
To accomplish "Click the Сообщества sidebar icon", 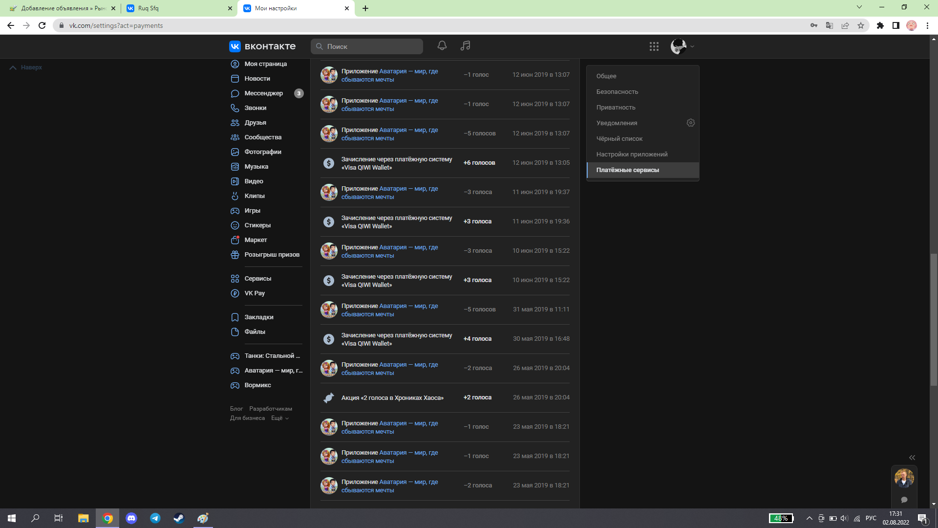I will click(235, 137).
